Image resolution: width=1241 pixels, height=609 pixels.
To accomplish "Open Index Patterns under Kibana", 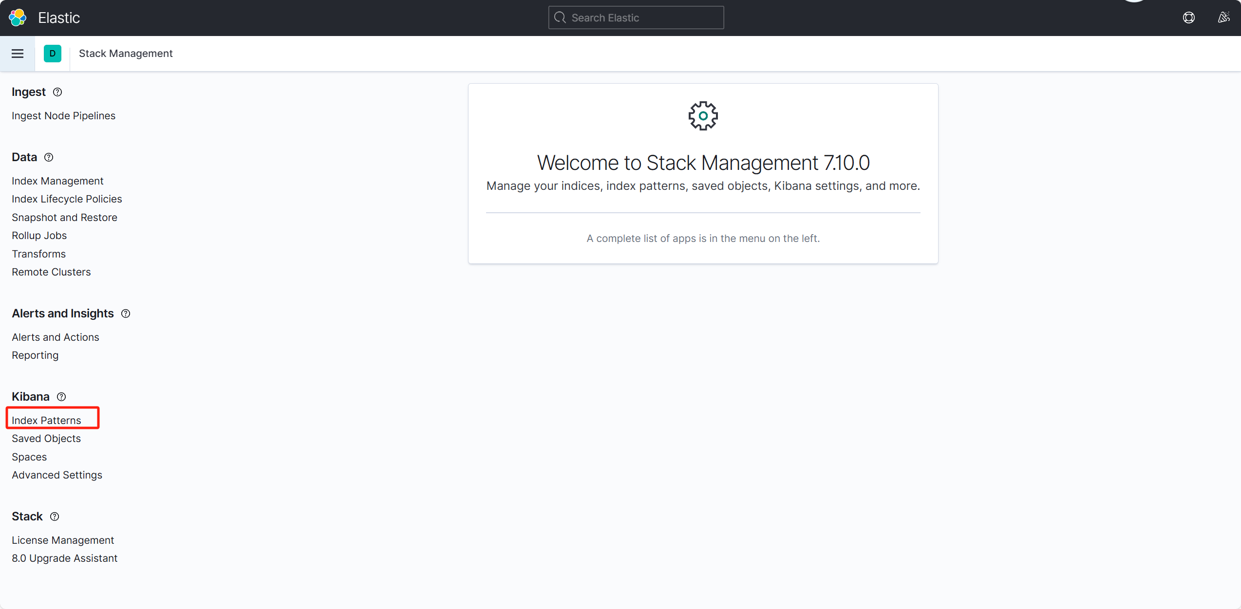I will [x=46, y=420].
